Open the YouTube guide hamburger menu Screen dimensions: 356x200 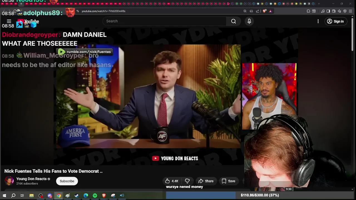9,21
